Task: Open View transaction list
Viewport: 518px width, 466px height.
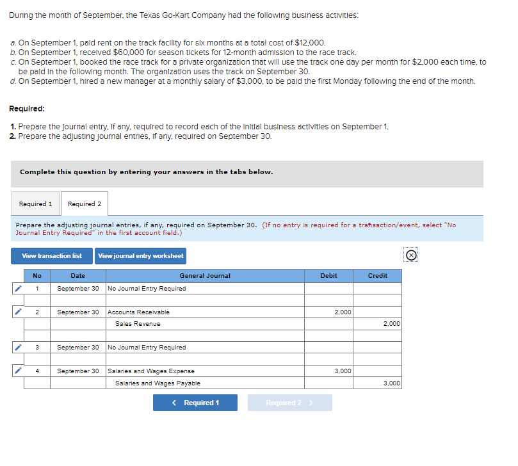Action: [x=51, y=256]
